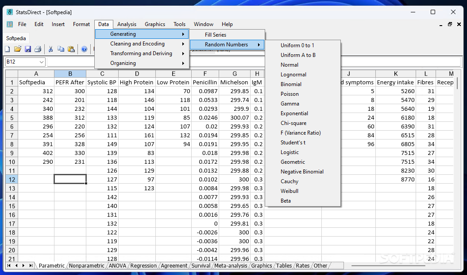The height and width of the screenshot is (275, 467).
Task: Select Uniform A to B distribution
Action: click(x=303, y=55)
